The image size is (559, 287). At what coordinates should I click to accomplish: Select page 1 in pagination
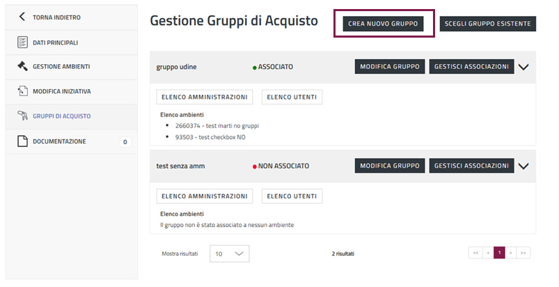click(x=499, y=253)
